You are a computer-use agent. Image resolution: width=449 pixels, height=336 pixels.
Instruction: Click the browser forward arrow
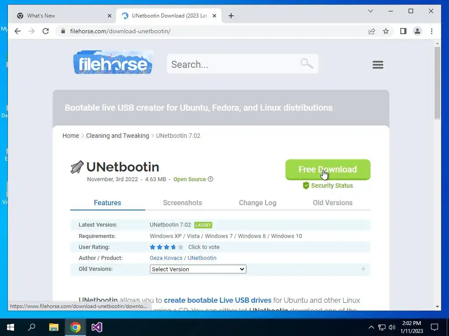click(x=32, y=31)
